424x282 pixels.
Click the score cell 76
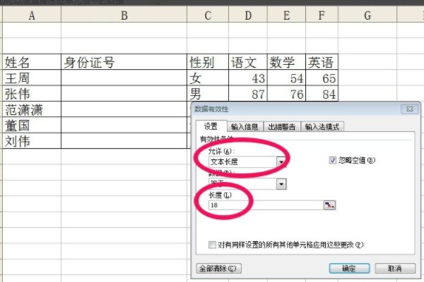pyautogui.click(x=286, y=94)
